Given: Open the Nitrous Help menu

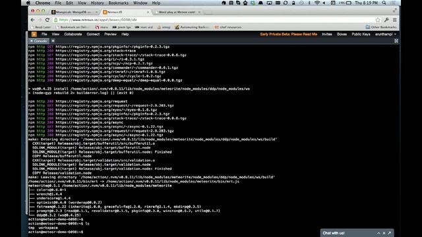Looking at the screenshot, I should [x=125, y=34].
